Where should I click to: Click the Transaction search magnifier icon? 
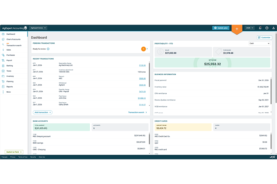tap(3, 45)
